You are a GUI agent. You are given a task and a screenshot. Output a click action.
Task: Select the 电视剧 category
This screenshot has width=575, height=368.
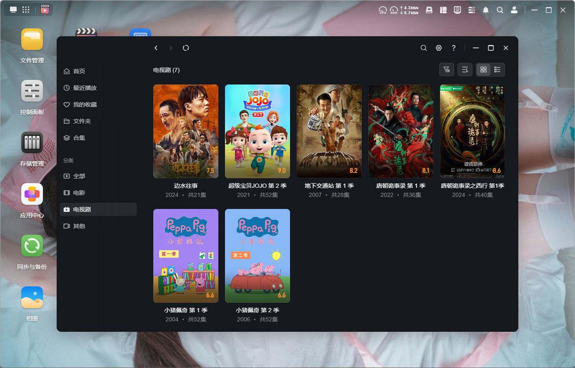coord(98,209)
